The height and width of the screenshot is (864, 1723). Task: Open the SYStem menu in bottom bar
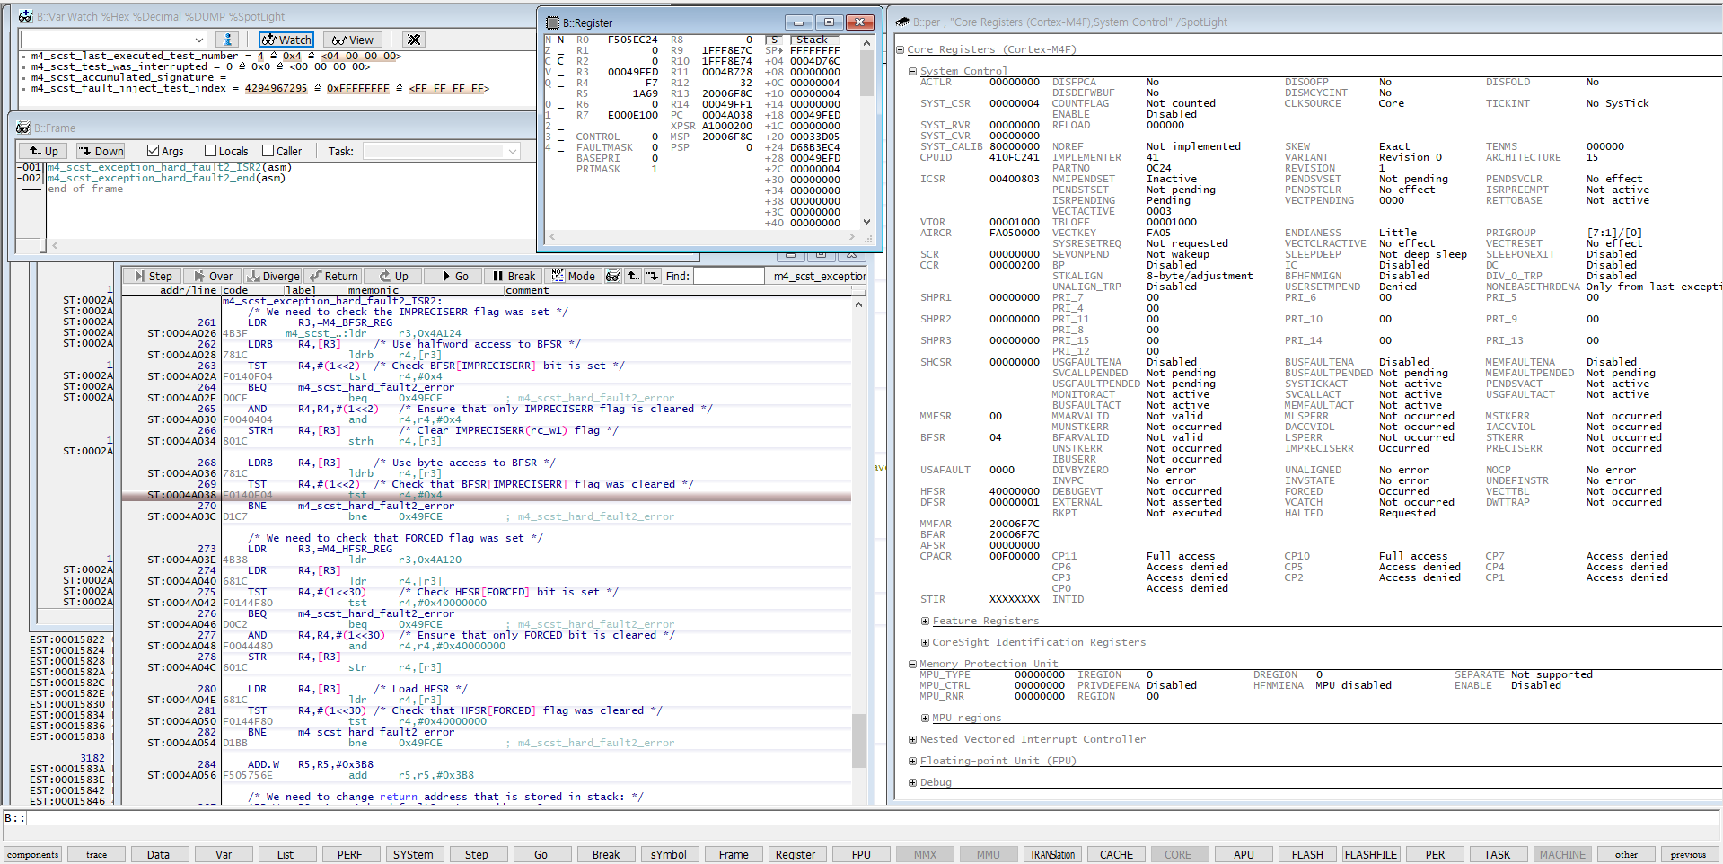[x=413, y=854]
